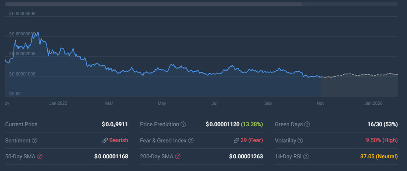Click the chart's highest price peak

click(x=37, y=33)
